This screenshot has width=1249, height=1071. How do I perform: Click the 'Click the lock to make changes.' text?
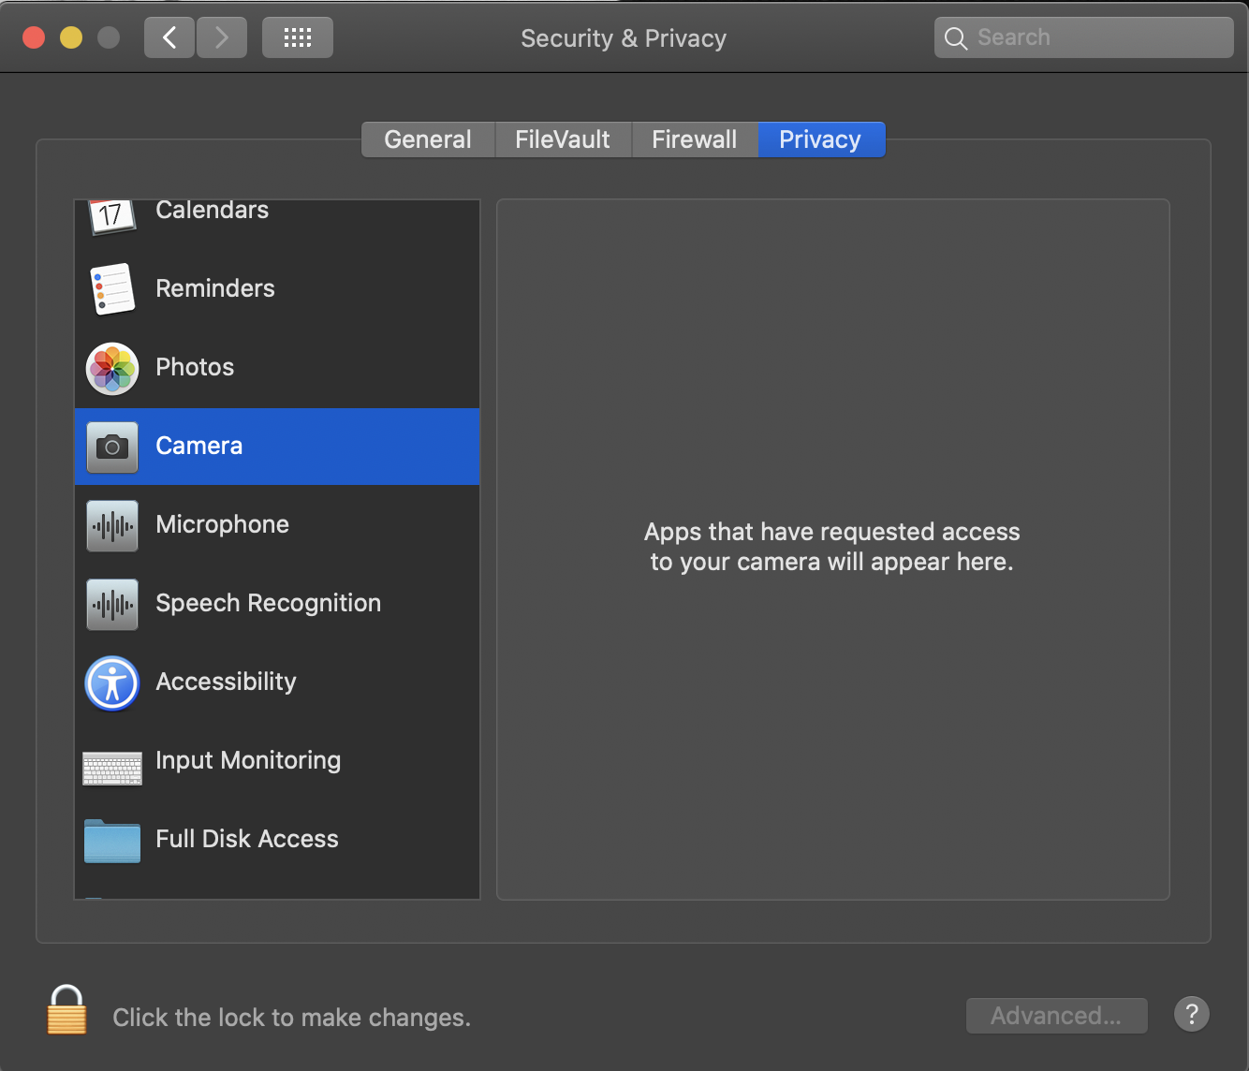(292, 1018)
